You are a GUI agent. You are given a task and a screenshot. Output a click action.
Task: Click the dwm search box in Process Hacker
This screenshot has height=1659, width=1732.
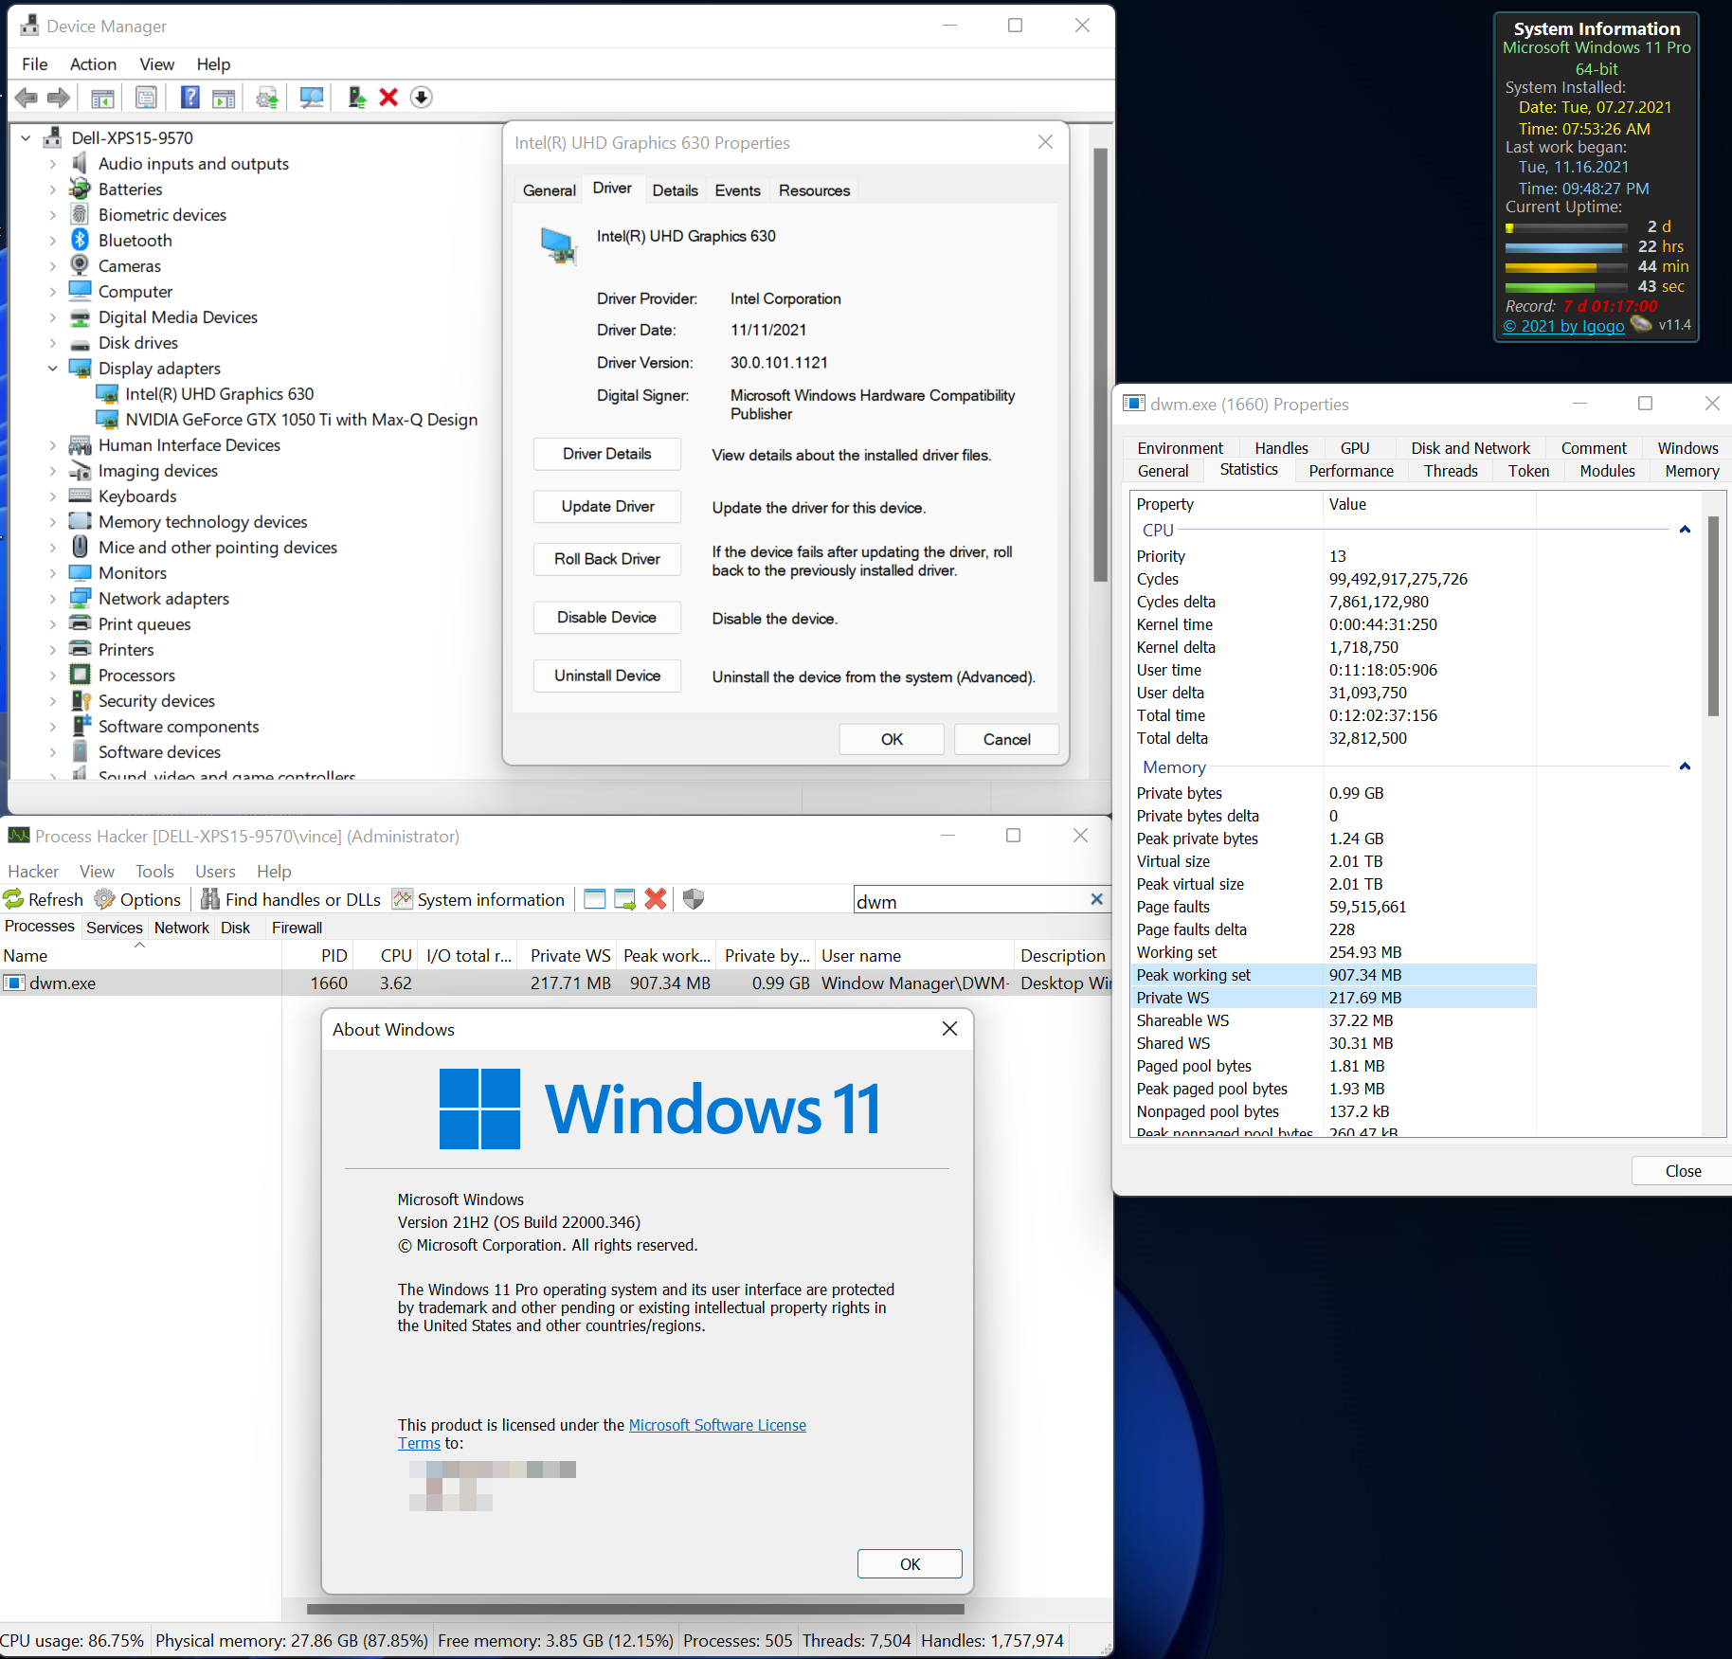coord(966,899)
